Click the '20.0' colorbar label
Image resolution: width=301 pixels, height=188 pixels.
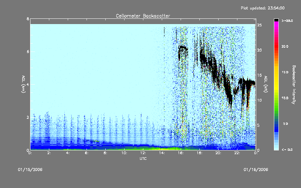285,46
